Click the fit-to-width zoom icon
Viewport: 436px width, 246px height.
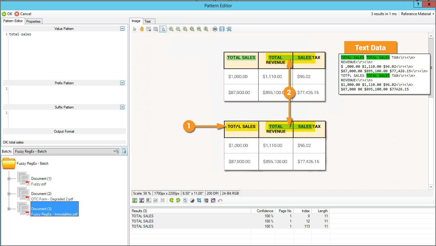pyautogui.click(x=199, y=29)
